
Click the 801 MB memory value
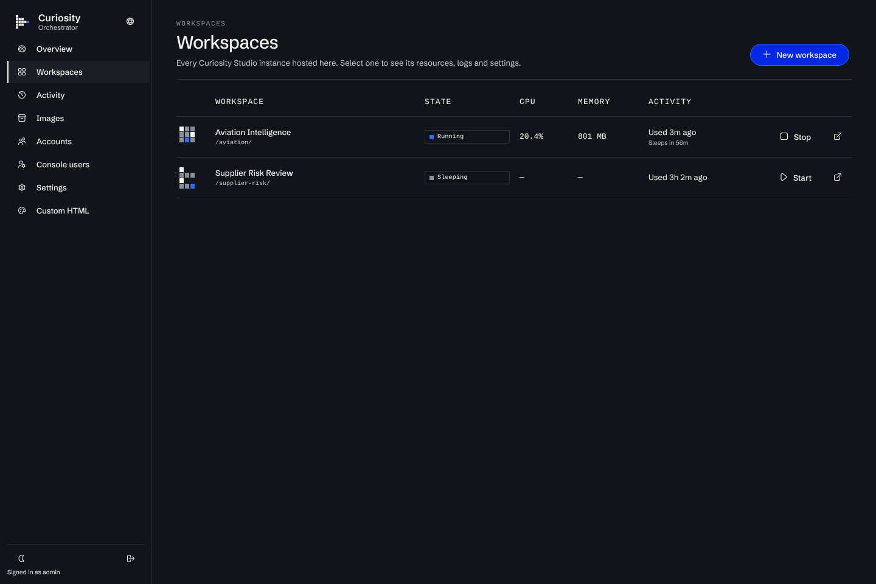point(592,136)
